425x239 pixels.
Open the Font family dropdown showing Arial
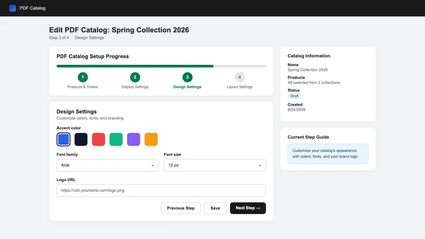coord(107,165)
